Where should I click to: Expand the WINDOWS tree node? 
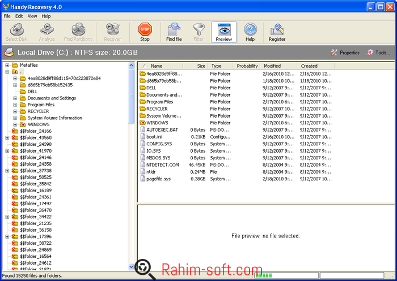[x=15, y=124]
